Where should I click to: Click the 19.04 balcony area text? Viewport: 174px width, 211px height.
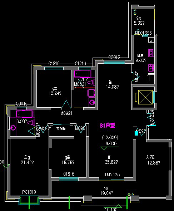[106, 193]
